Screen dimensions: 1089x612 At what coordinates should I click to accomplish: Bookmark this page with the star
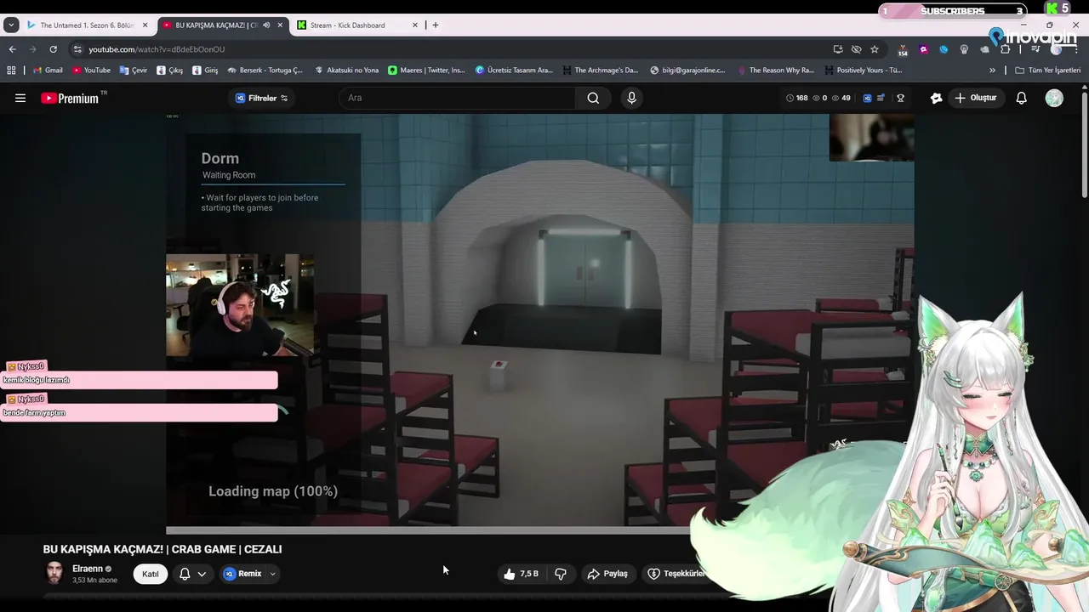tap(875, 49)
